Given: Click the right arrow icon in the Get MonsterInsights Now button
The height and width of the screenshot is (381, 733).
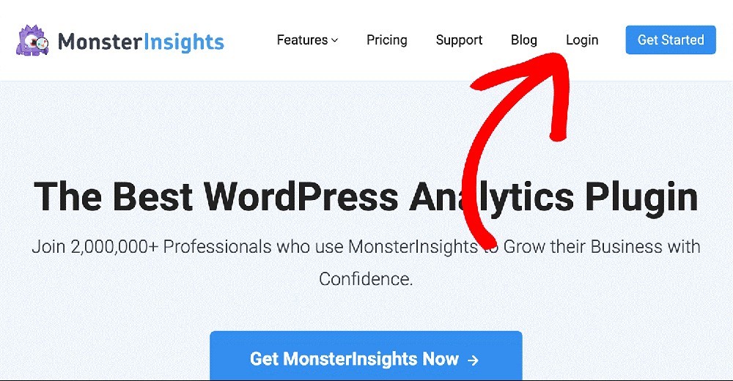Looking at the screenshot, I should (473, 360).
